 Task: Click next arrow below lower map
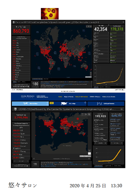tap(89, 159)
